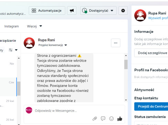
Task: Click Rupa Rani avatar in right profile panel
Action: tap(140, 15)
